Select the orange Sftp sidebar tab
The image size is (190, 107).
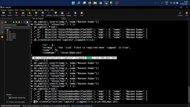(2, 37)
